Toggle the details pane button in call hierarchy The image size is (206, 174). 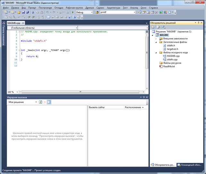tap(49, 102)
